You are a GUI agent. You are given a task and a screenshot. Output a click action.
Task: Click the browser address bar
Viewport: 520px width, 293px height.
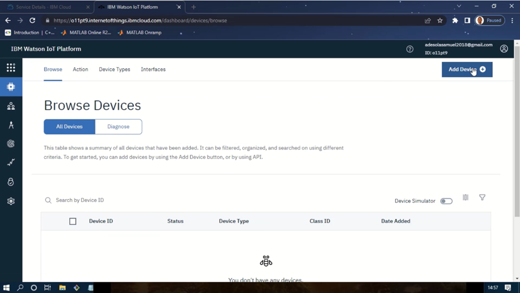coord(232,21)
